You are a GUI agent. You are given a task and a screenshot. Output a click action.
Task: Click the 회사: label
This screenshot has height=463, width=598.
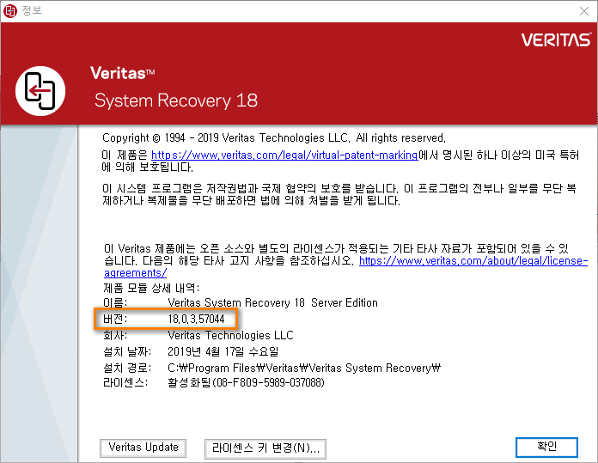[115, 335]
